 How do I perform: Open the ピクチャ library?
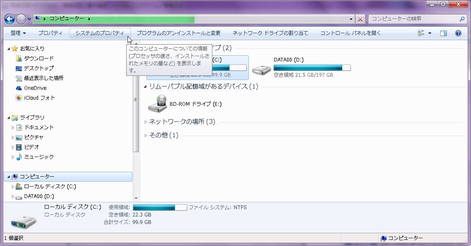34,137
